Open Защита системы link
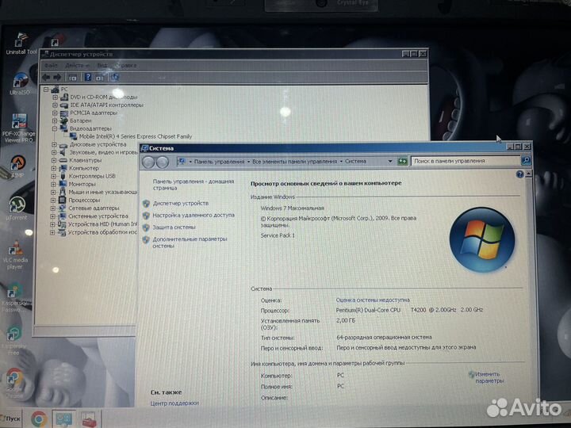 pyautogui.click(x=174, y=227)
